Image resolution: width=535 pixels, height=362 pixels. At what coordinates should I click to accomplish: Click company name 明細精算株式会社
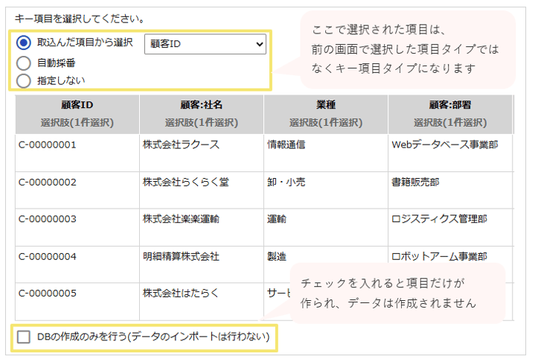(181, 256)
